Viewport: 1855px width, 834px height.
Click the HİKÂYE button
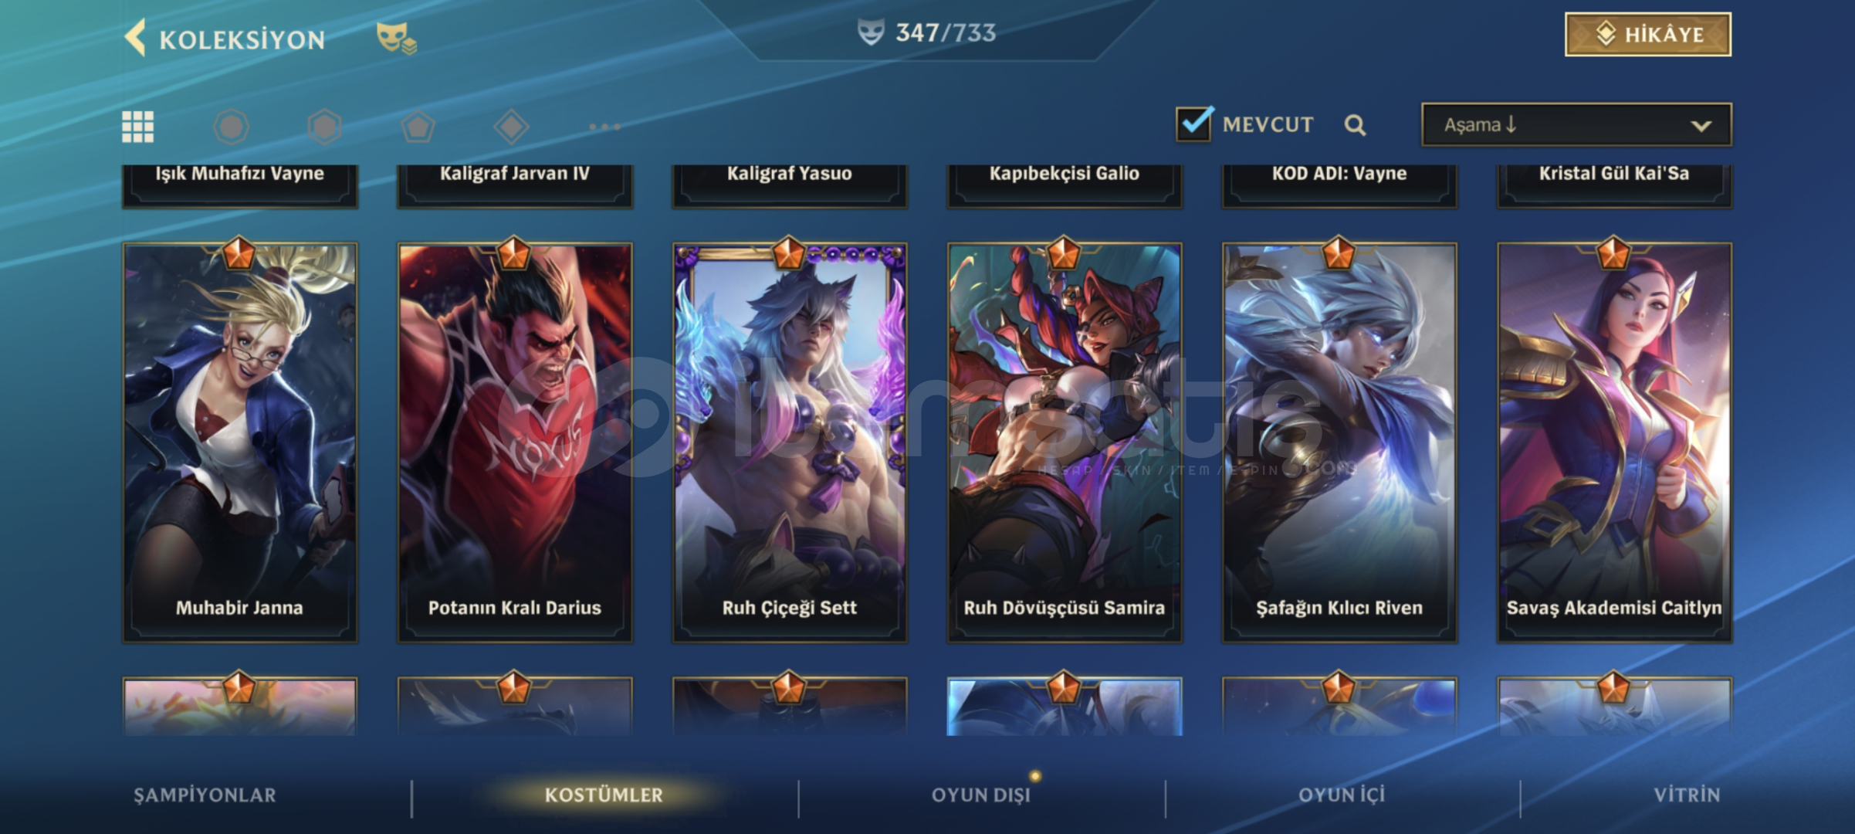[x=1648, y=35]
